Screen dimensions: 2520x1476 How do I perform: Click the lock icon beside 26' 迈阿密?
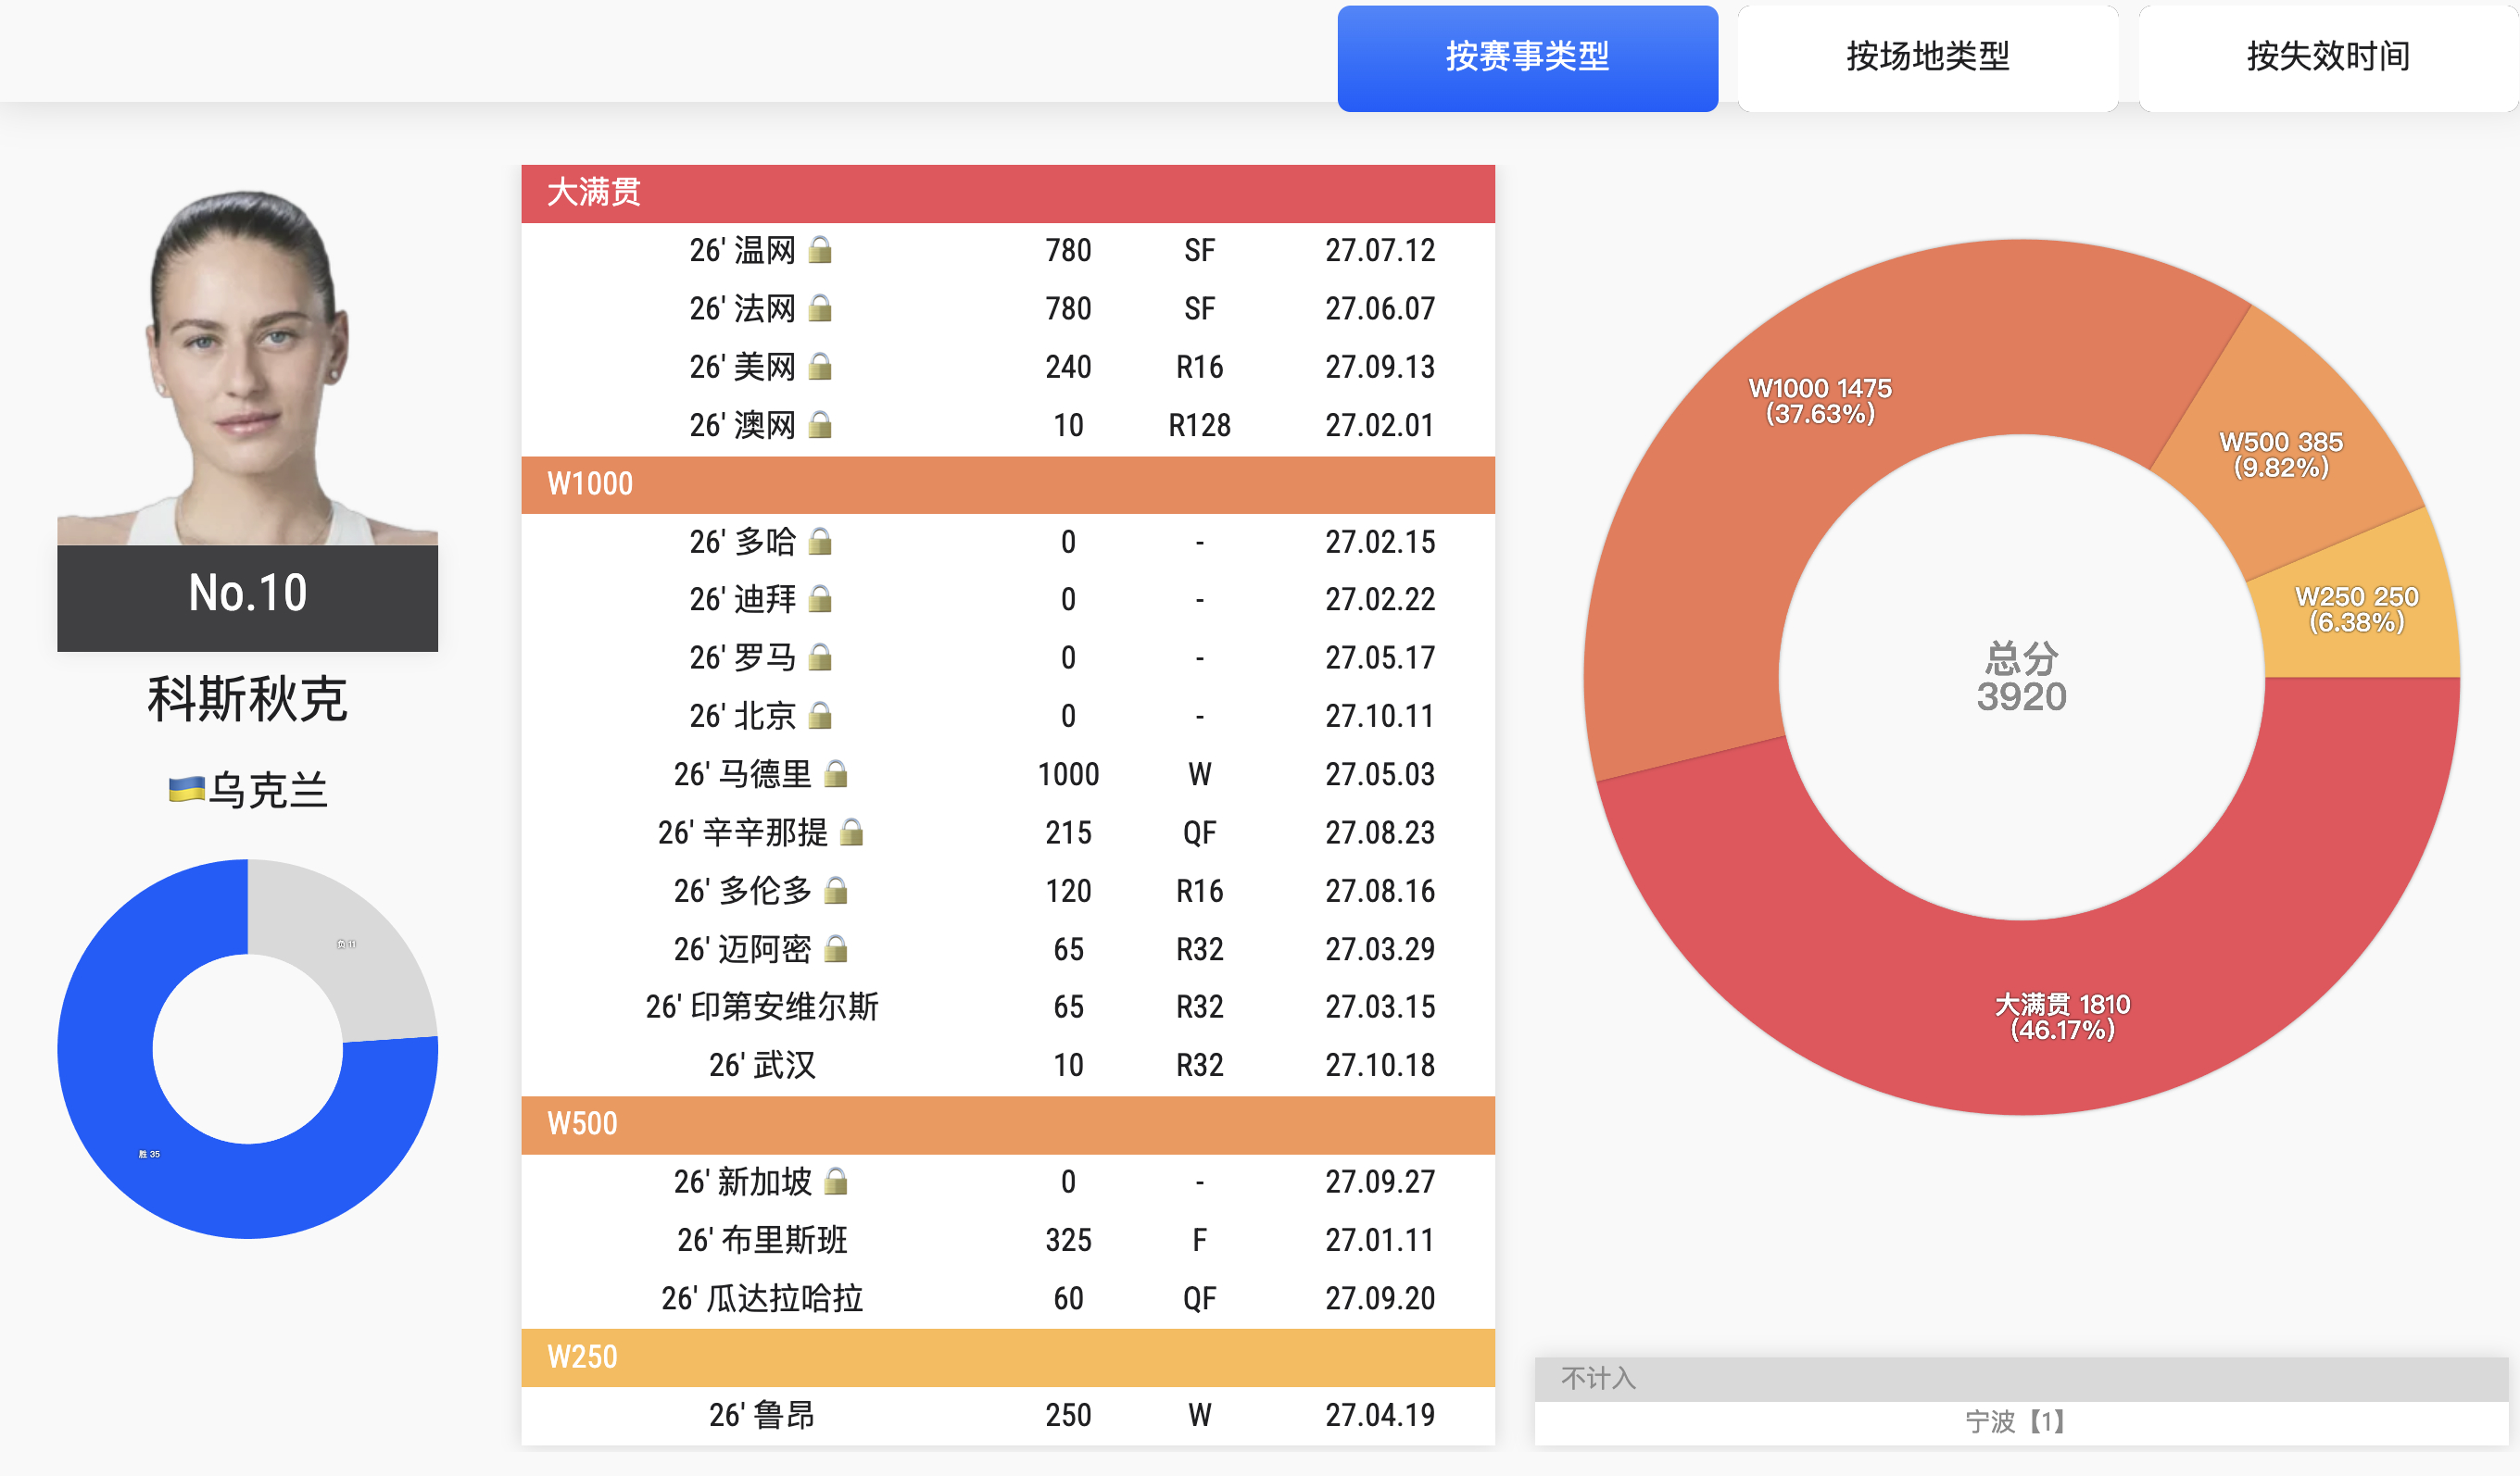[836, 947]
